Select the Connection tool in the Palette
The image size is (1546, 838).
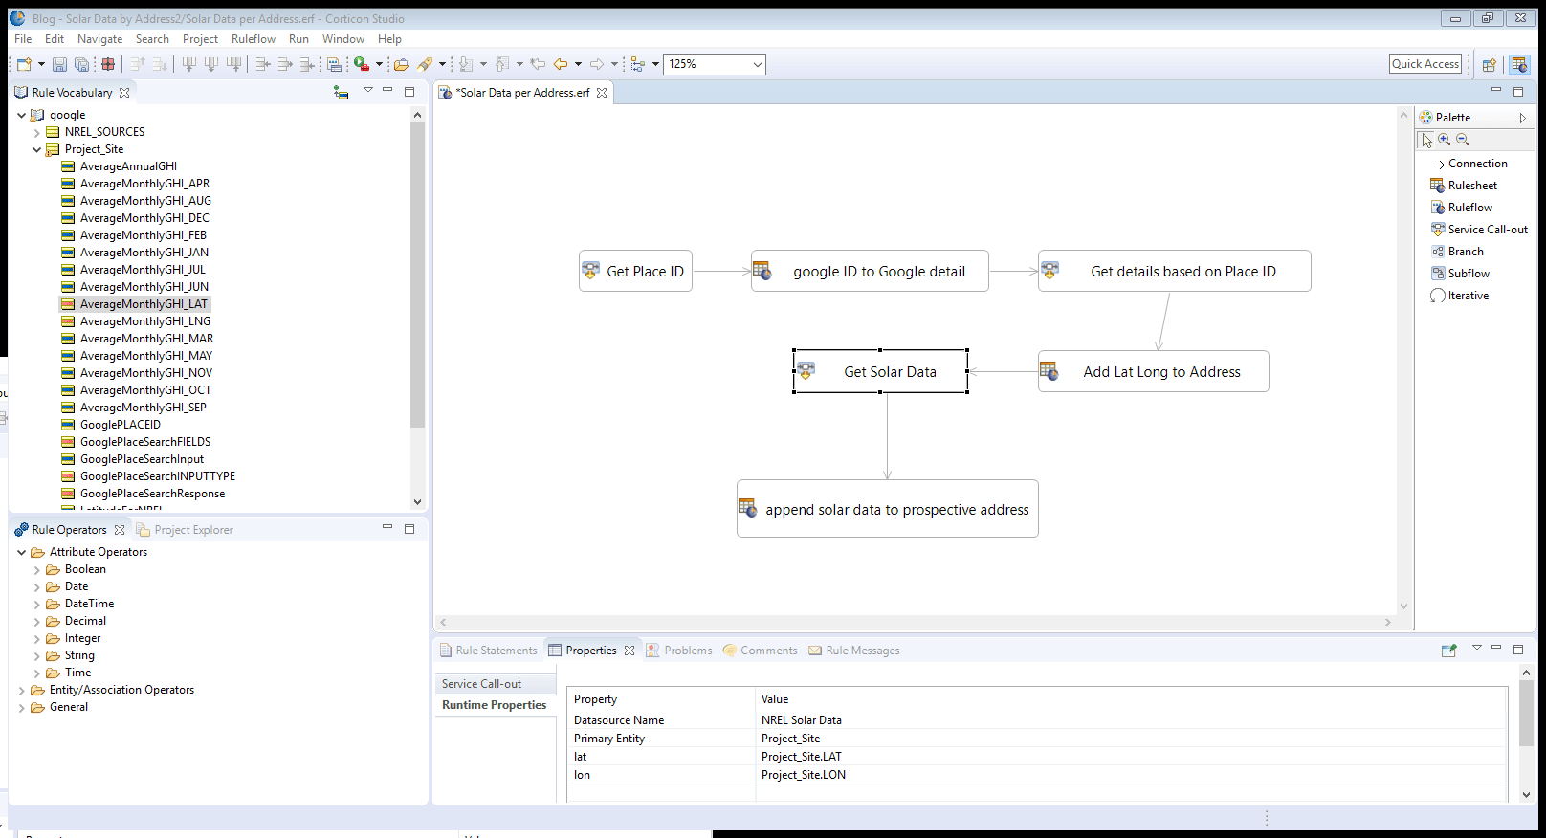point(1476,164)
